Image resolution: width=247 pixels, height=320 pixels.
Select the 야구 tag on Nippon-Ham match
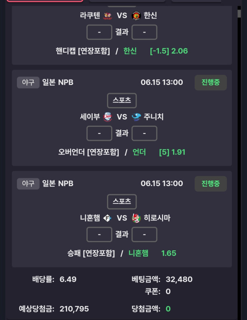tap(28, 183)
